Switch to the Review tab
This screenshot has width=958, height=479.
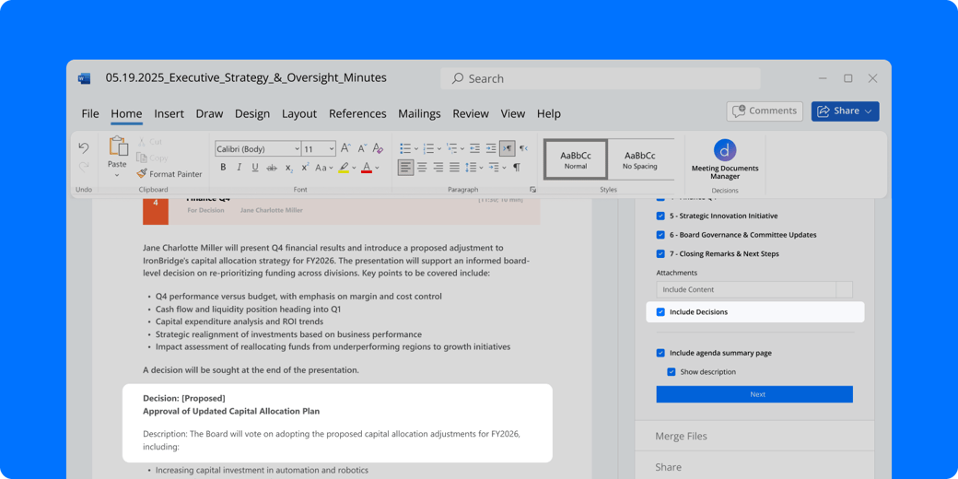[471, 113]
